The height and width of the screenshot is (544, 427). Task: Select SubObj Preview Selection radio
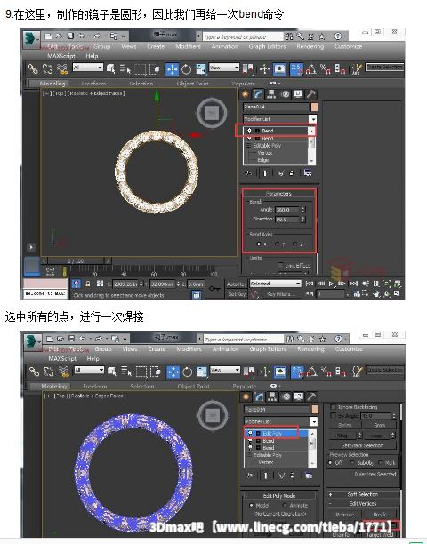coord(352,463)
